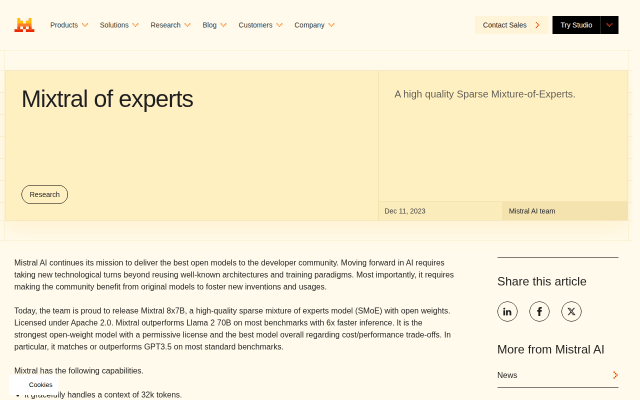The width and height of the screenshot is (640, 400).
Task: Click the Contact Sales button
Action: point(511,25)
